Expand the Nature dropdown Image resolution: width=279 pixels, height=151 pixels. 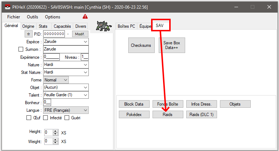coord(86,65)
